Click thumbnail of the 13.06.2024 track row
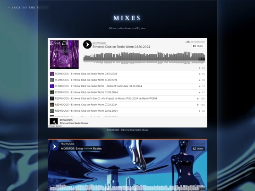255x191 pixels. click(x=52, y=80)
